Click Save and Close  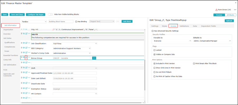coord(17,15)
